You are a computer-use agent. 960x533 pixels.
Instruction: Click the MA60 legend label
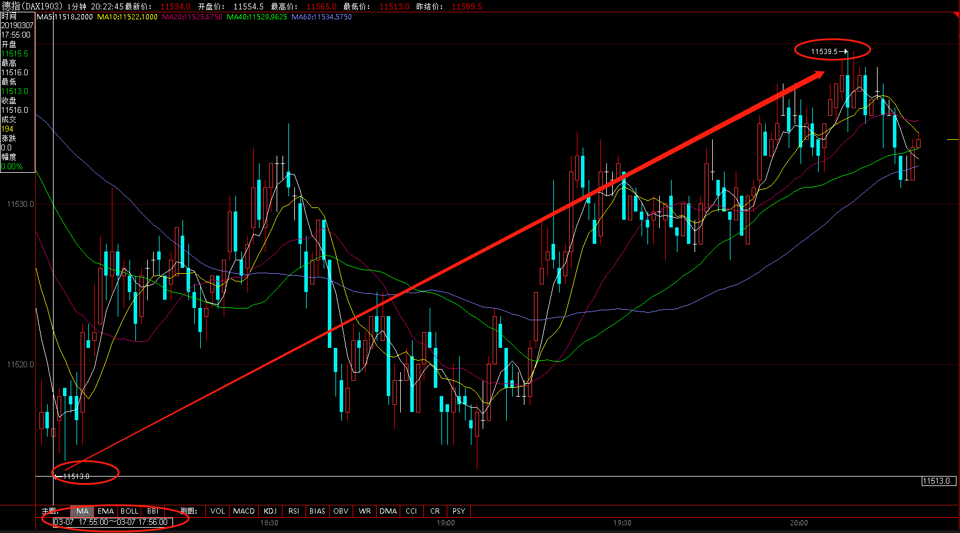(x=321, y=17)
